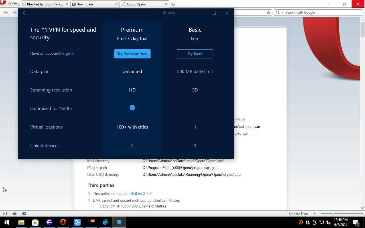The height and width of the screenshot is (228, 365).
Task: Open Help in the VPN window
Action: click(169, 13)
